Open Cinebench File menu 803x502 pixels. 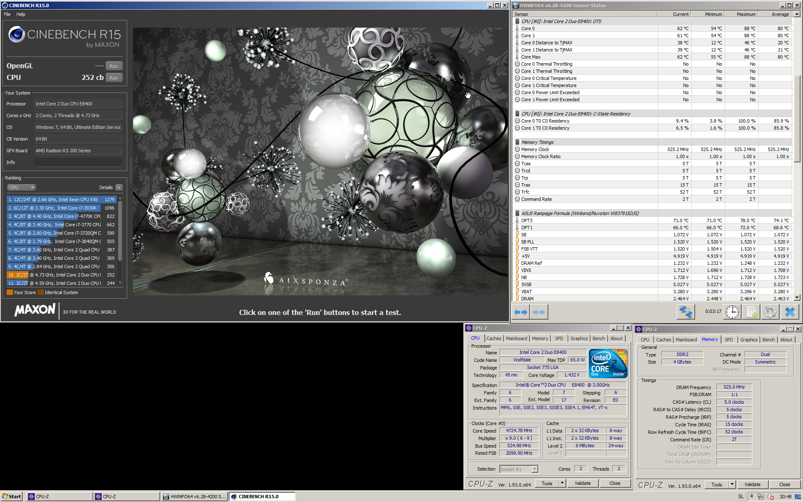[7, 14]
